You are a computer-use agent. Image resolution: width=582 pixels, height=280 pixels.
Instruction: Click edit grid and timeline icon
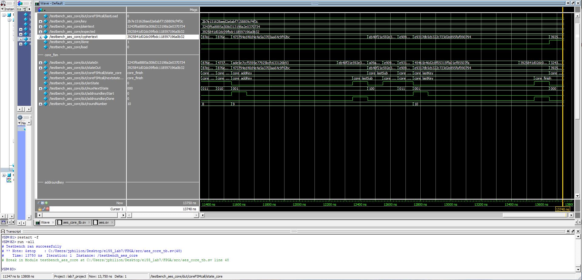43,203
